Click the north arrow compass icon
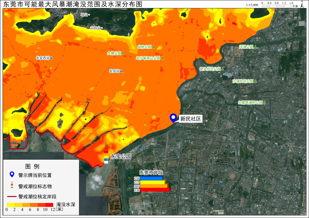The height and width of the screenshot is (218, 309). tap(302, 4)
